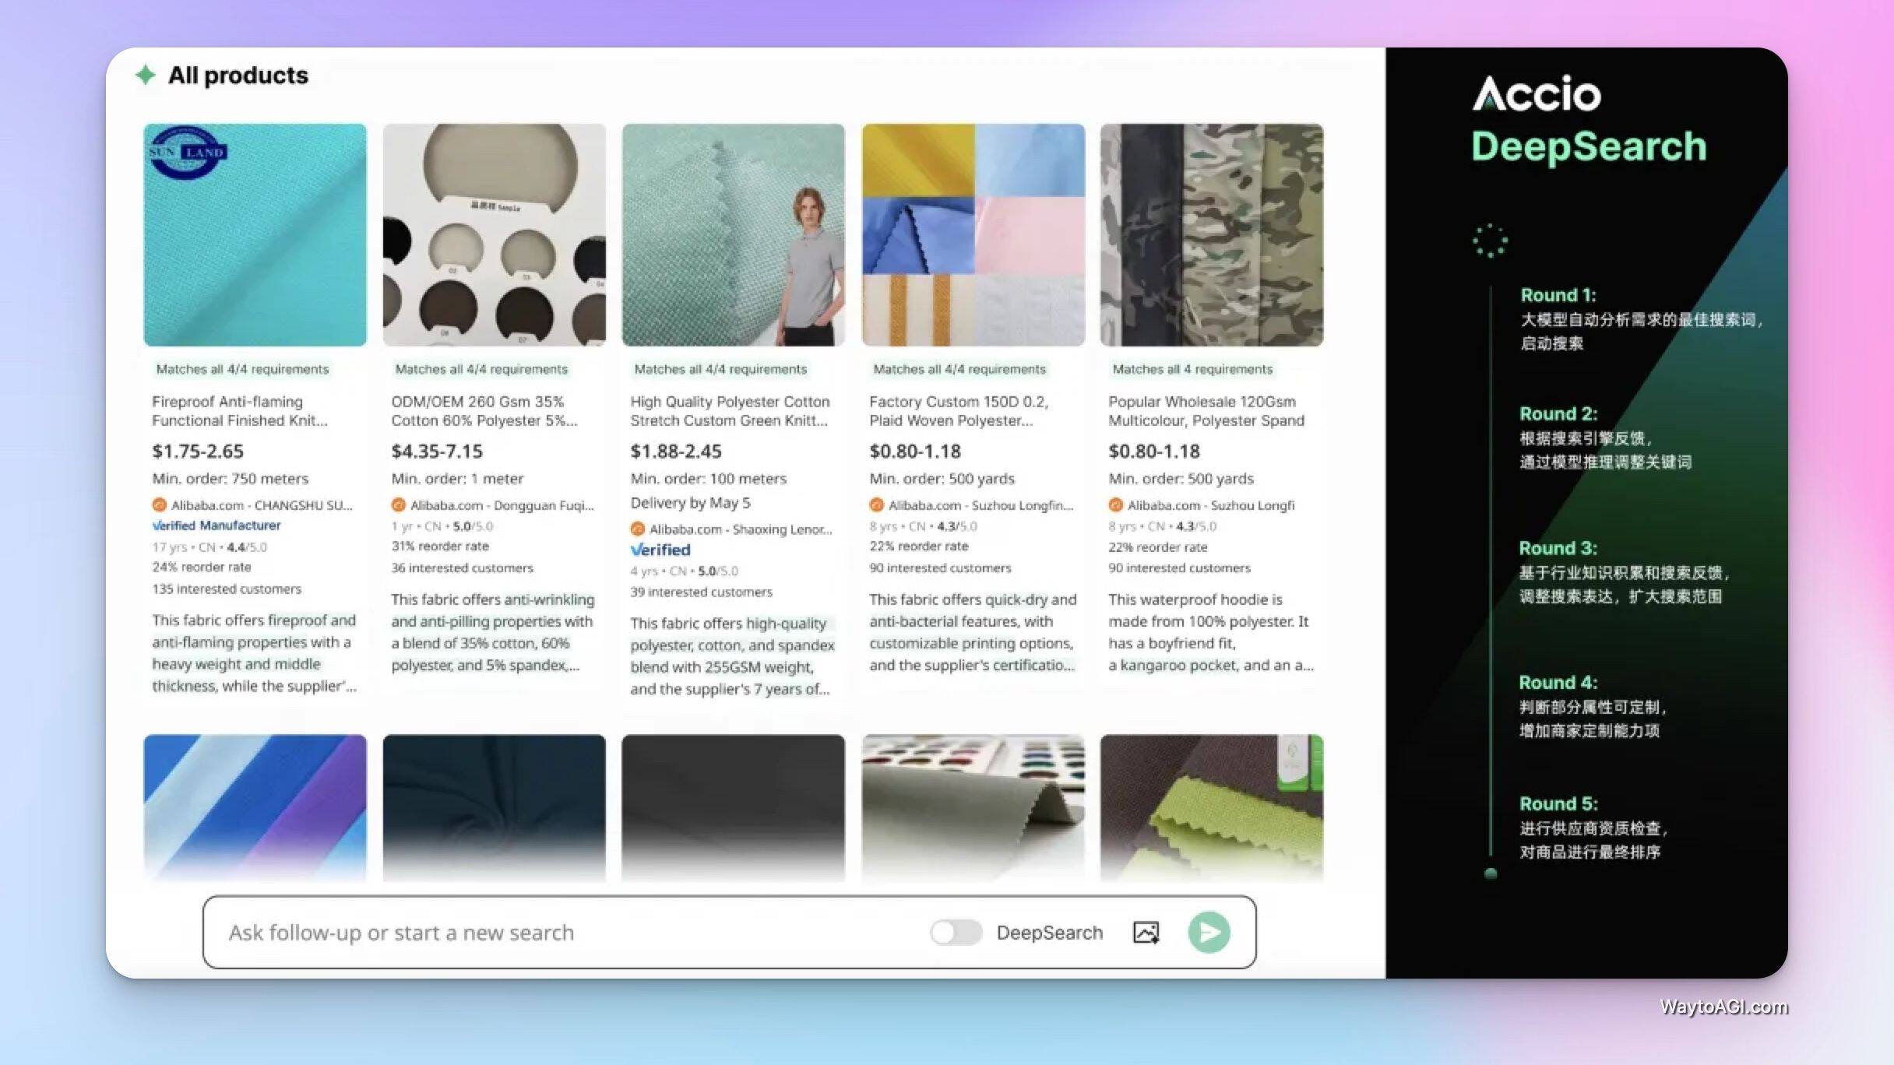Click the follow-up search input field
The height and width of the screenshot is (1065, 1894).
tap(545, 932)
